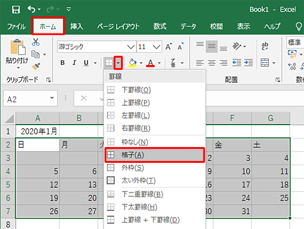Toggle Bold formatting

click(x=63, y=63)
